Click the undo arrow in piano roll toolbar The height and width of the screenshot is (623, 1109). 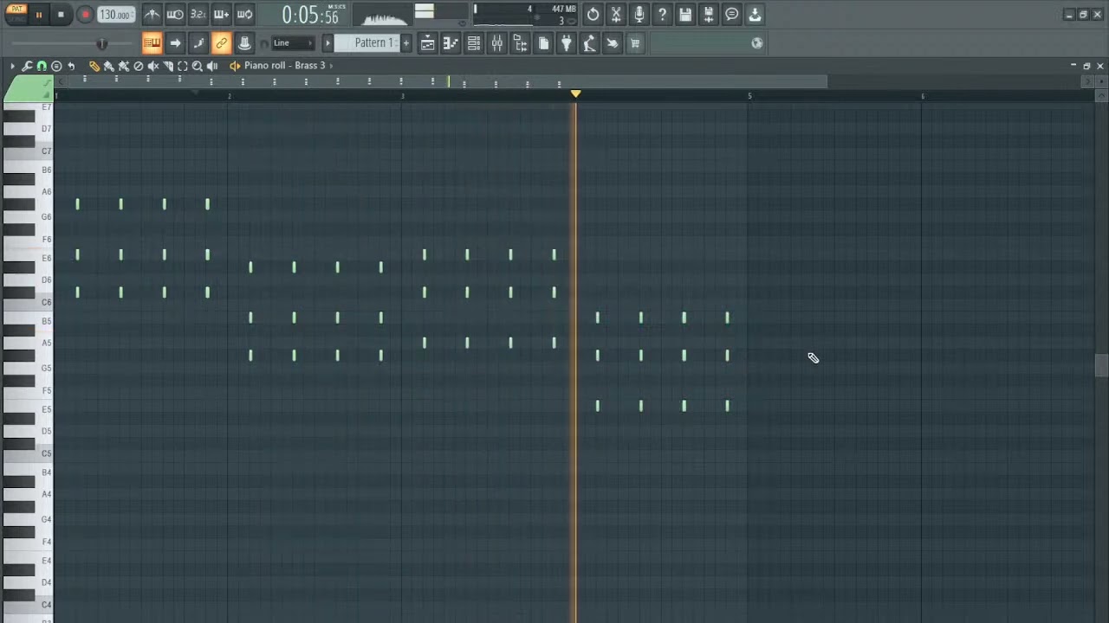71,66
